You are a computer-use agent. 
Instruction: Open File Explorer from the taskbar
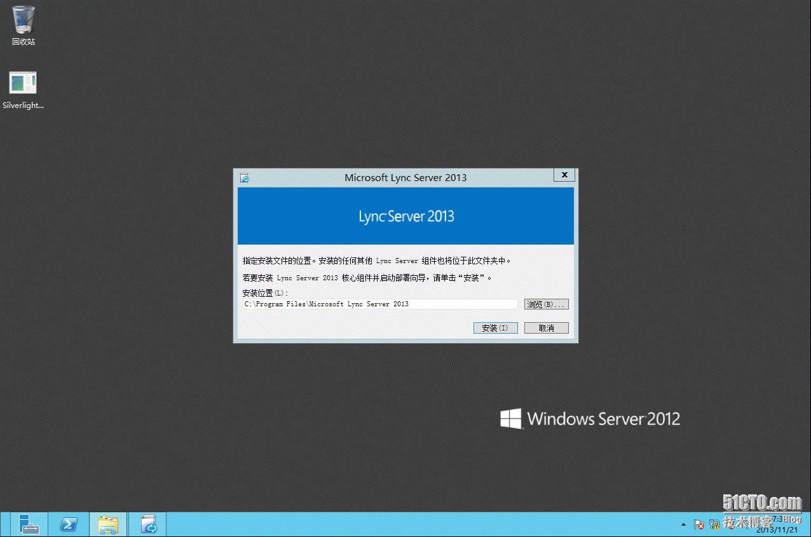click(108, 524)
